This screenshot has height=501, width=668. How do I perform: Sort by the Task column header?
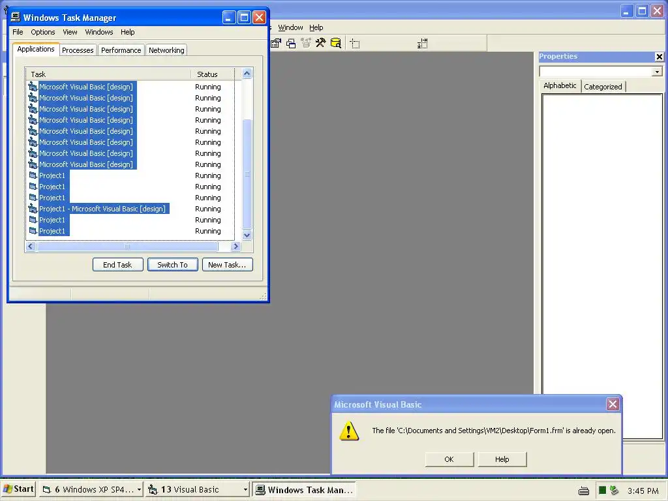point(108,74)
